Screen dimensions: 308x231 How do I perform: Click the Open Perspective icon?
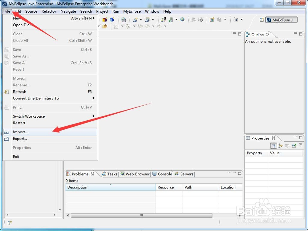pos(261,20)
